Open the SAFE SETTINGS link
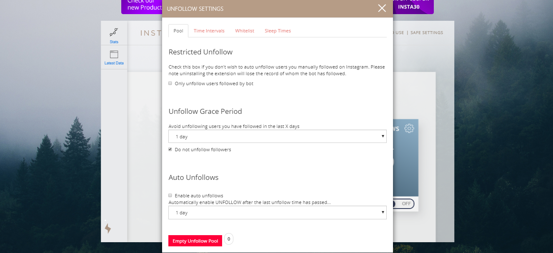Viewport: 553px width, 253px height. tap(426, 32)
